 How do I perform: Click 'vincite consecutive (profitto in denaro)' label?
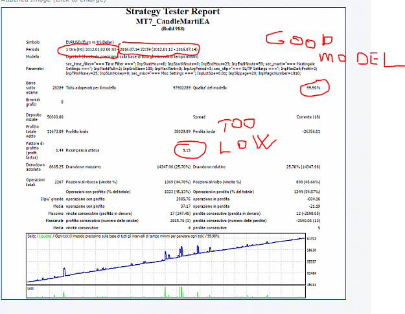click(99, 214)
